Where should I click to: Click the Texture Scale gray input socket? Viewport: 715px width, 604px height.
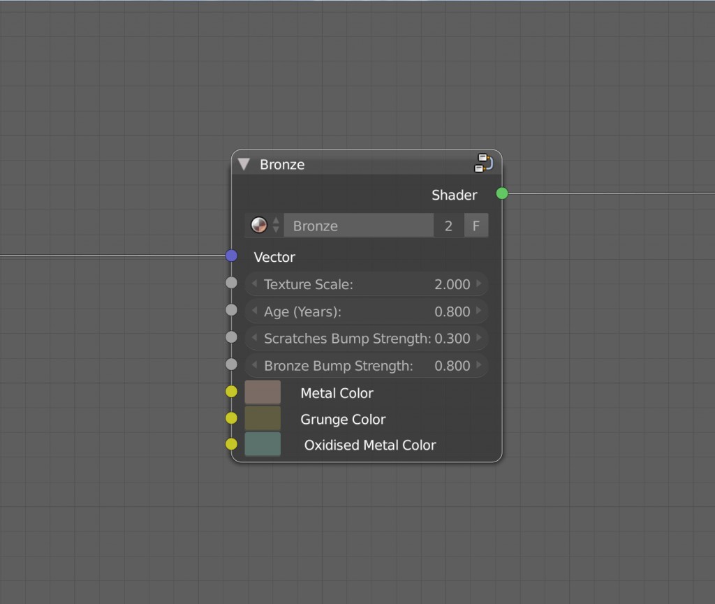pyautogui.click(x=231, y=282)
